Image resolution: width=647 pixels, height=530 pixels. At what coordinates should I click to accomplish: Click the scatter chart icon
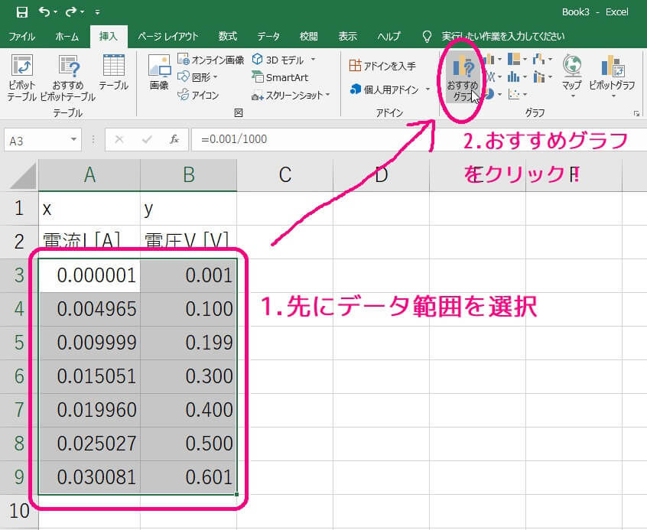[x=514, y=95]
